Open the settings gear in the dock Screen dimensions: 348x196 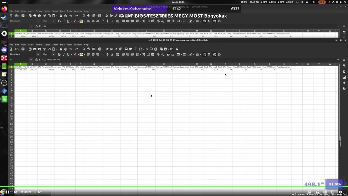coord(4,33)
